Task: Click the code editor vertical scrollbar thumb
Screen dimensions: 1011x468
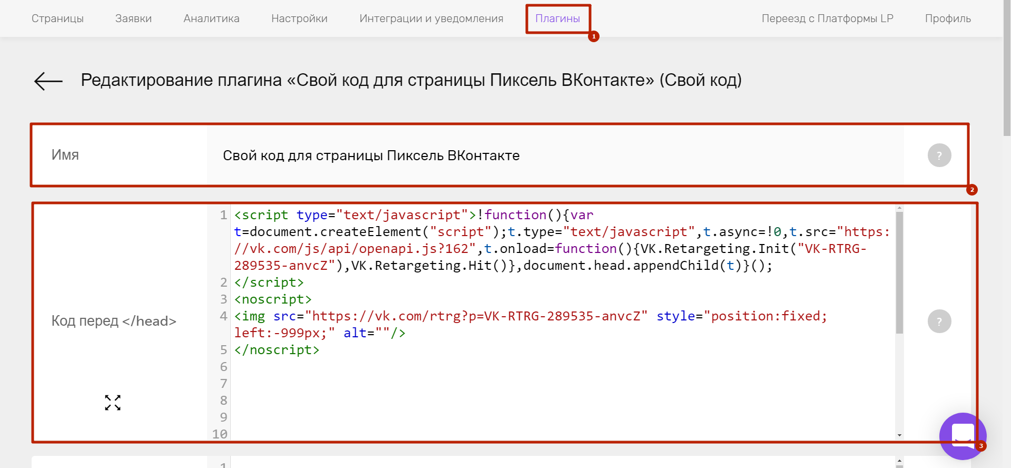Action: pos(899,272)
